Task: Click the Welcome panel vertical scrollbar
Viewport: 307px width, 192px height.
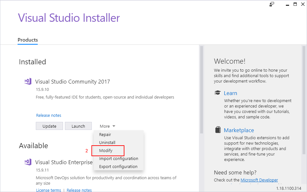Action: click(x=304, y=100)
